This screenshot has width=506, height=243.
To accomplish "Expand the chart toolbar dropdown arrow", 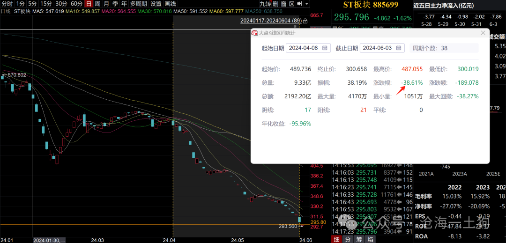I will pos(306,4).
